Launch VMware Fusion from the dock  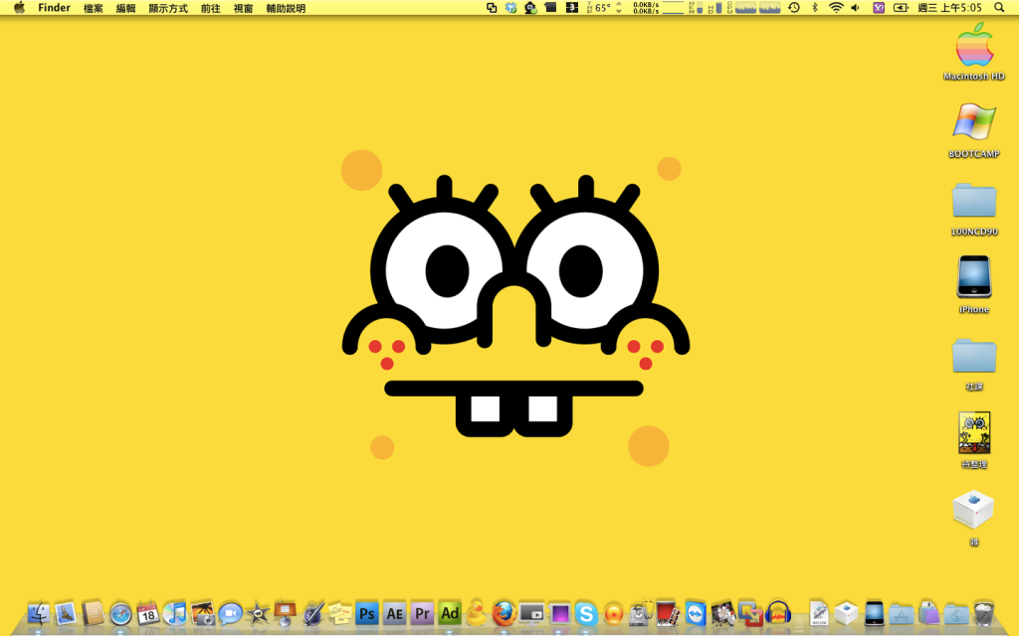pos(750,613)
